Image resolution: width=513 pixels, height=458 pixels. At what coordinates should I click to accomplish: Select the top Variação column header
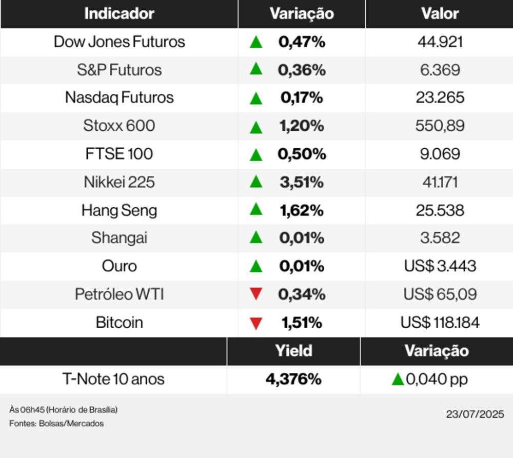(302, 14)
